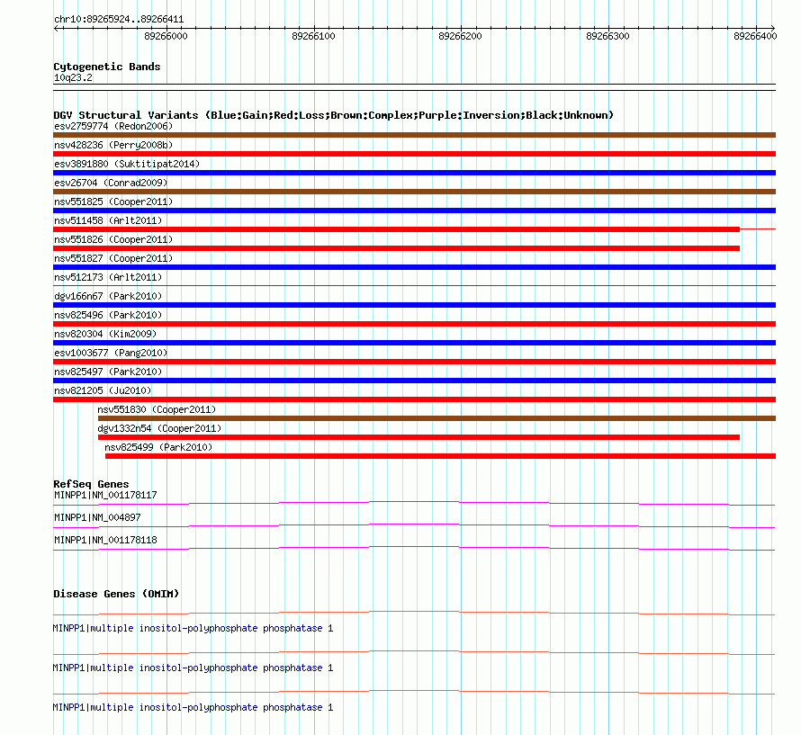Viewport: 801px width, 735px height.
Task: Click the nsv551830 (Cooper2011) label
Action: (157, 409)
